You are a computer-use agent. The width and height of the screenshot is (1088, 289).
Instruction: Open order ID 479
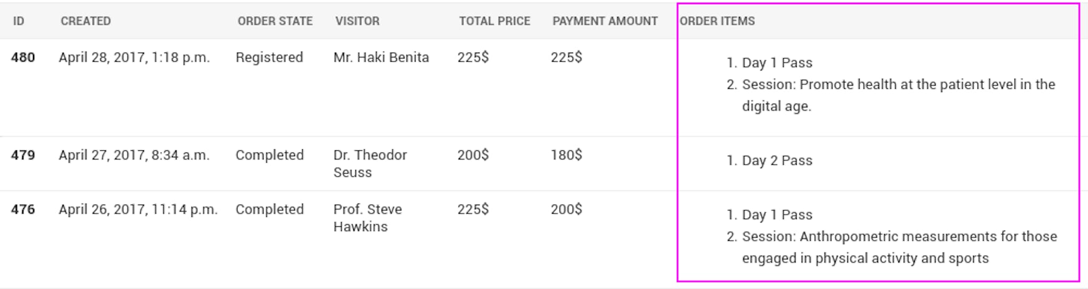point(23,155)
